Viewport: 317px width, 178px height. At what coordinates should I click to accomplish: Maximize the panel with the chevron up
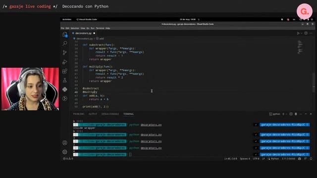[306, 114]
